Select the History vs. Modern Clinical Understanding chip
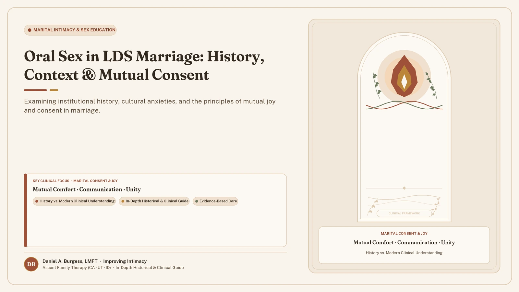The width and height of the screenshot is (519, 292). pyautogui.click(x=74, y=201)
